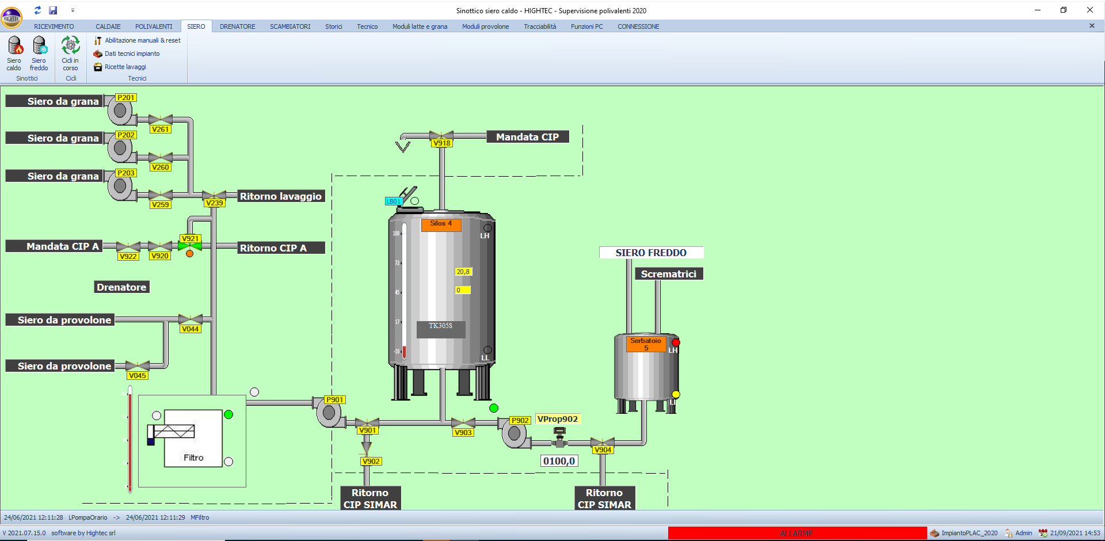
Task: Open the Siero freddo synoptic icon
Action: 39,54
